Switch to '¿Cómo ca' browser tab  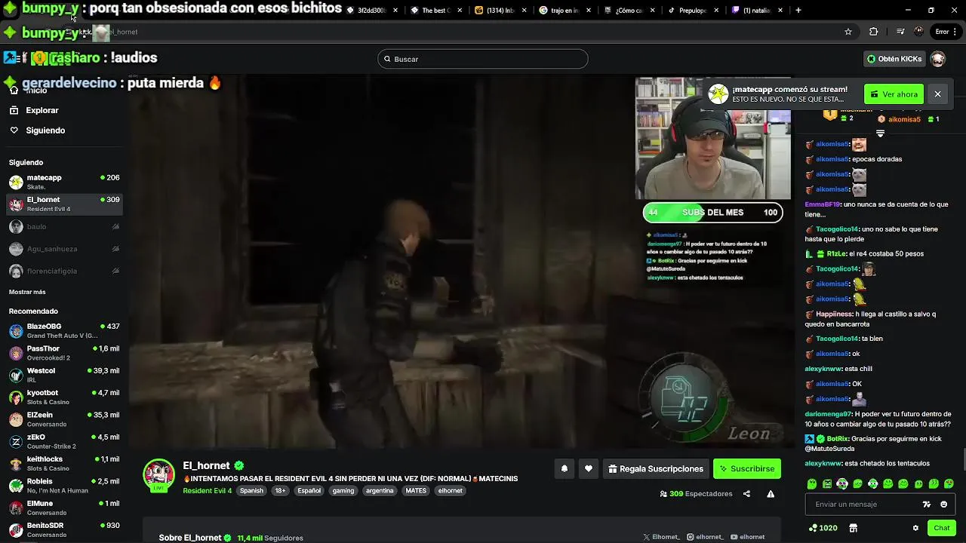[629, 10]
